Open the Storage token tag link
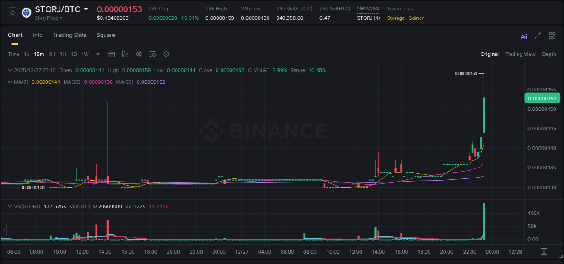564x264 pixels. (396, 18)
